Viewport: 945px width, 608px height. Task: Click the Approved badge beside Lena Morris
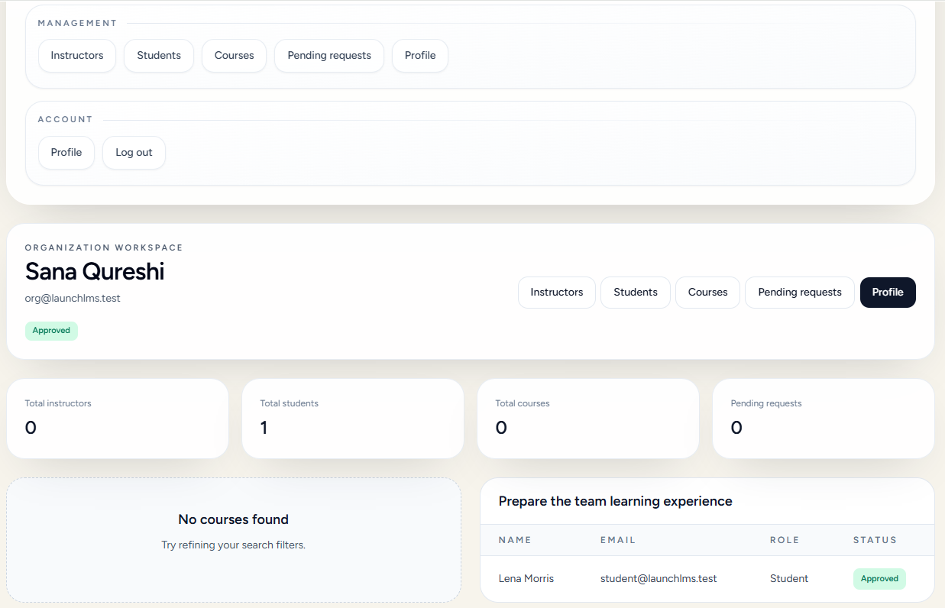tap(879, 578)
